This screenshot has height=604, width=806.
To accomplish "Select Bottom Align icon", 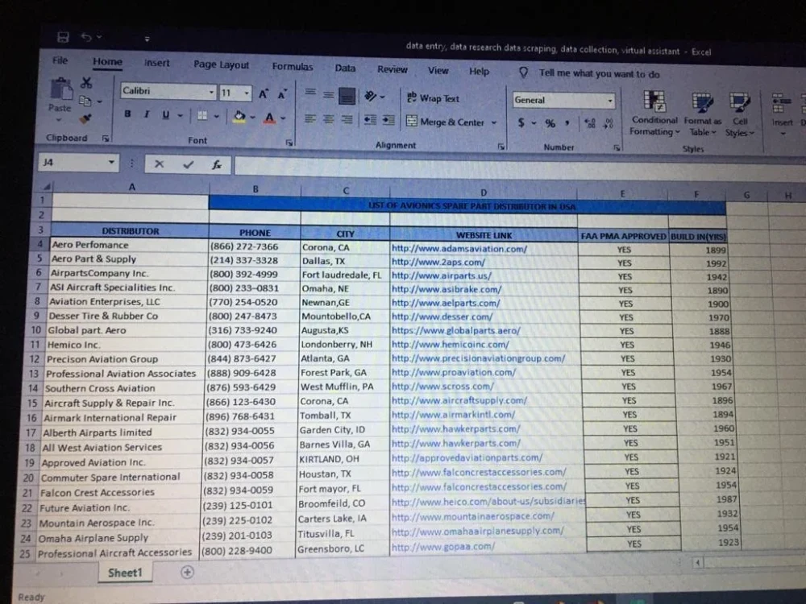I will pos(347,96).
